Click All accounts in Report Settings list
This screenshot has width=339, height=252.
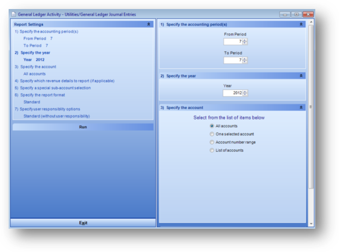(35, 74)
